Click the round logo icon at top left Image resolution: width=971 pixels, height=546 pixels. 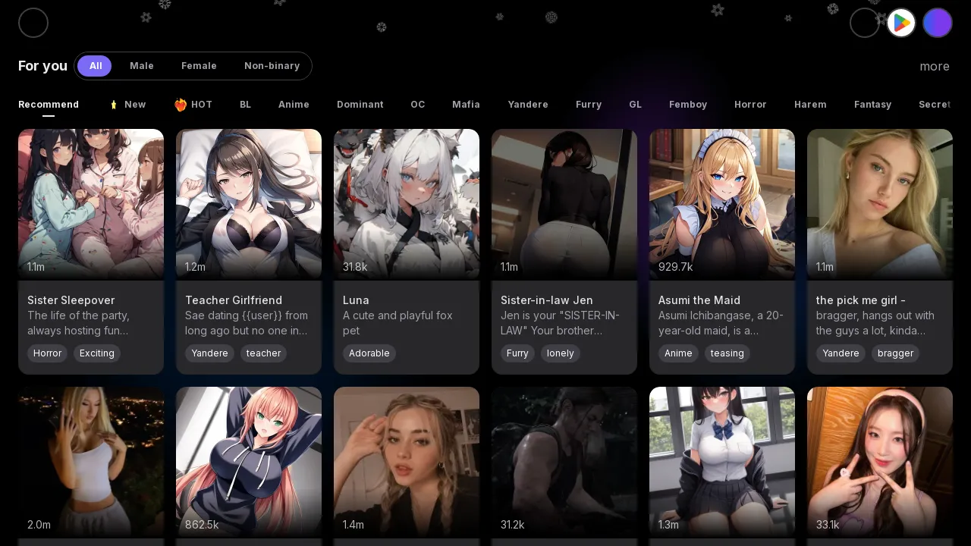tap(33, 23)
